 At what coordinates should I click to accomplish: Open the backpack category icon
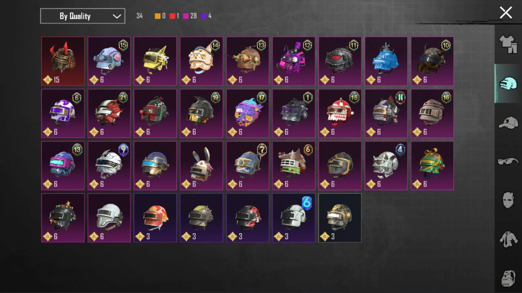pyautogui.click(x=508, y=278)
